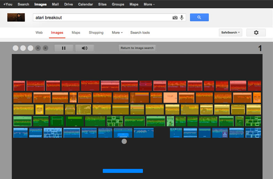Click the gray bouncing ball
The height and width of the screenshot is (179, 273).
124,141
